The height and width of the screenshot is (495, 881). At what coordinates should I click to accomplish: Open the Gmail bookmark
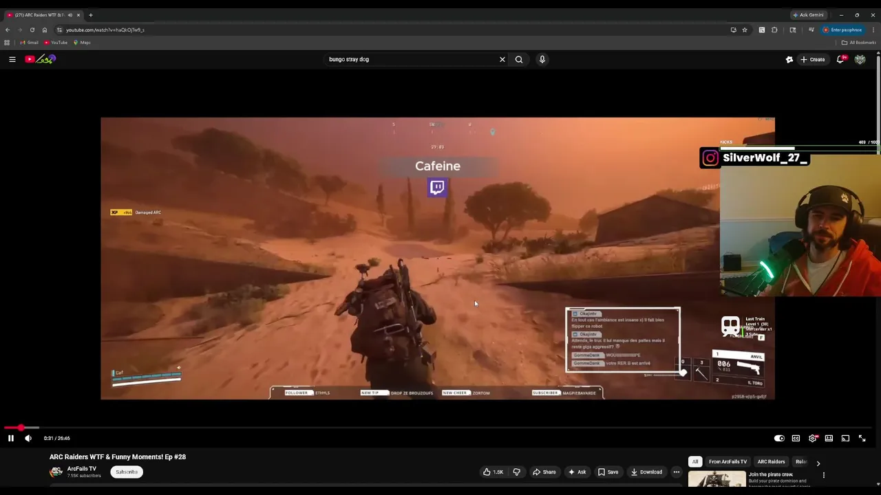[30, 43]
